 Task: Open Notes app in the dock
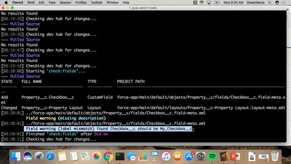pyautogui.click(x=62, y=156)
